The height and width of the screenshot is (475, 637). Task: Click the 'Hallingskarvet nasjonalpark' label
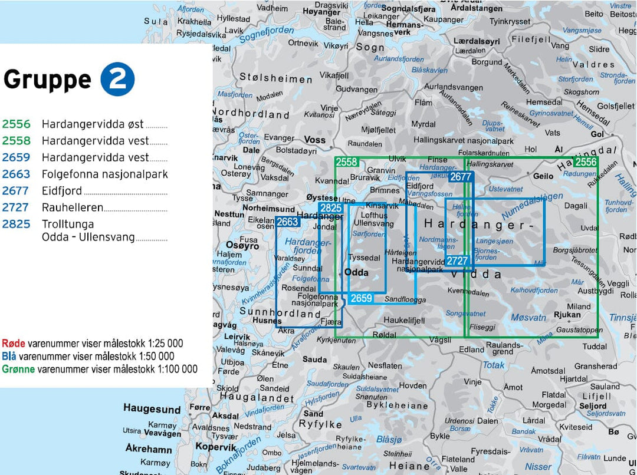click(464, 141)
